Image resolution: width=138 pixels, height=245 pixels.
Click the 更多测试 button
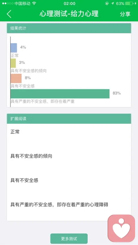pos(69,239)
